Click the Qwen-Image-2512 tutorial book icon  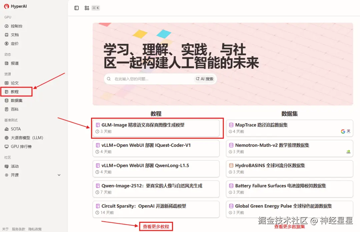pos(98,186)
